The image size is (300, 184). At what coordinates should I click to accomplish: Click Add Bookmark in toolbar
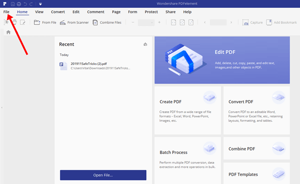point(282,23)
